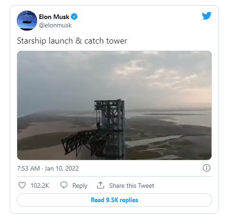231x217 pixels.
Task: Like the tweet with the heart icon
Action: pyautogui.click(x=22, y=185)
